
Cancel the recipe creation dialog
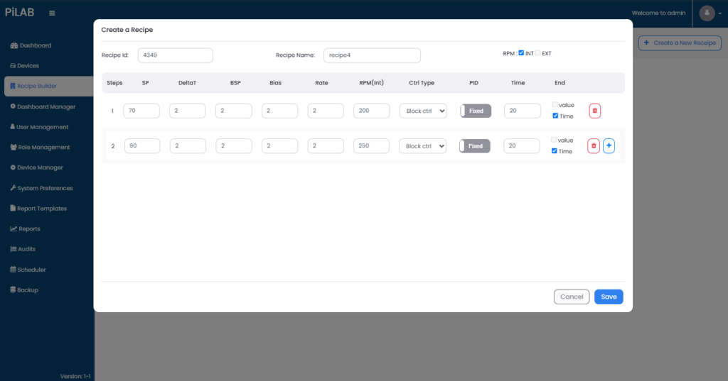[x=572, y=297]
